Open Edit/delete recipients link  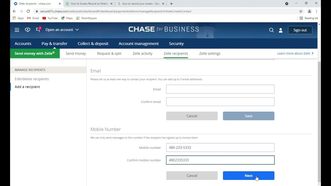click(32, 79)
